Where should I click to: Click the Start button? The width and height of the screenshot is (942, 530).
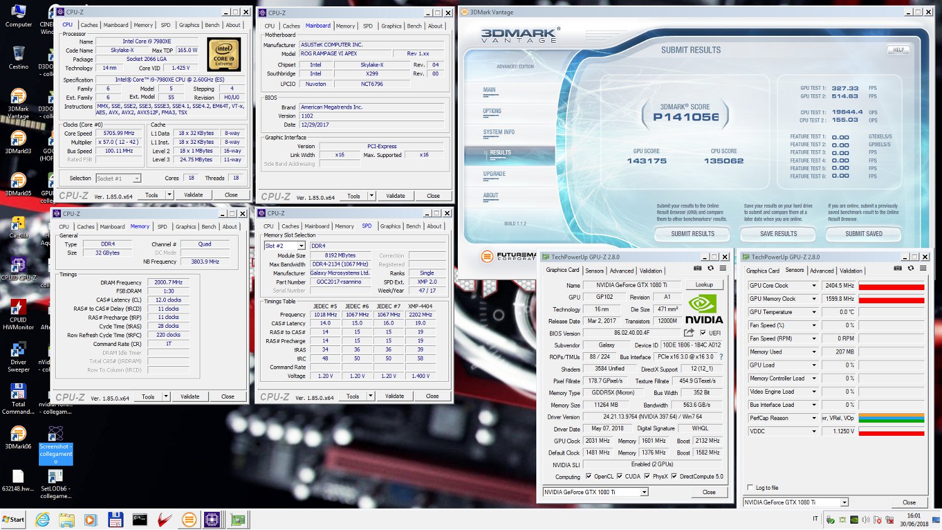[13, 519]
